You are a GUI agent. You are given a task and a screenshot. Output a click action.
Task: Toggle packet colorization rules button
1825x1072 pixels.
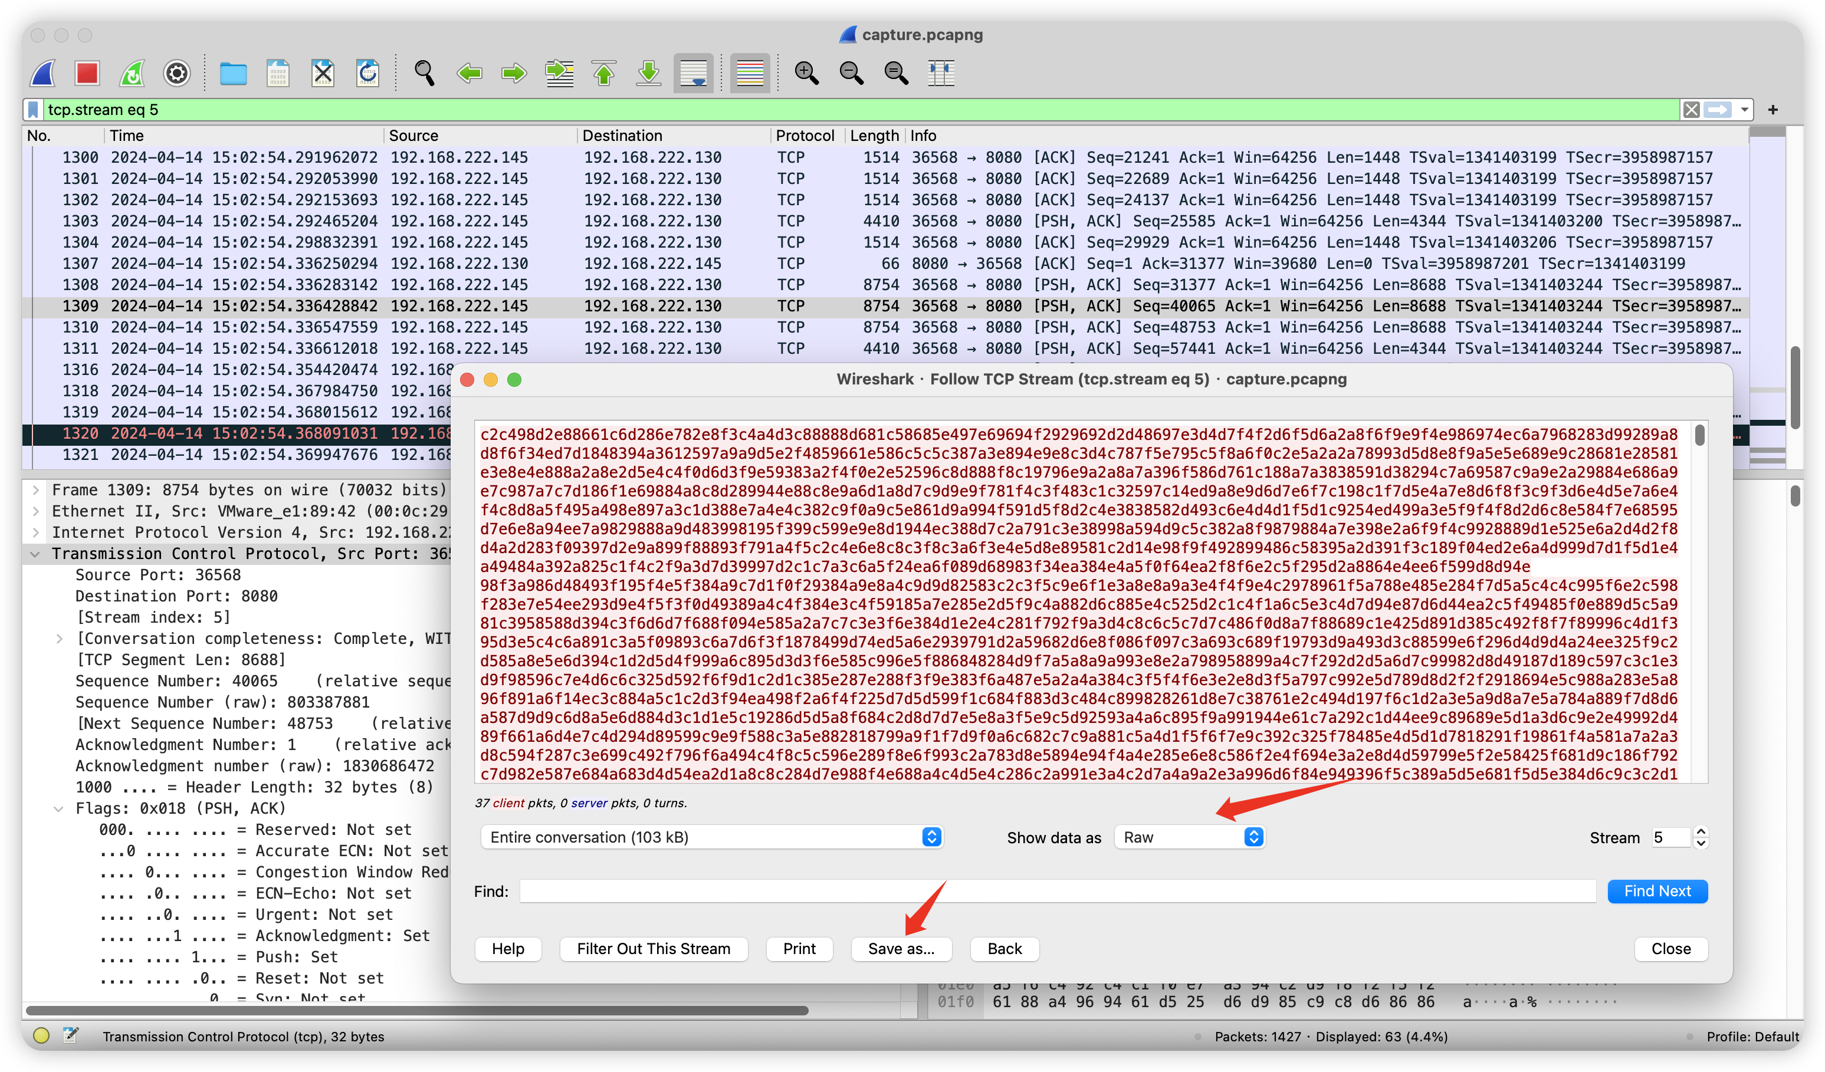point(750,73)
